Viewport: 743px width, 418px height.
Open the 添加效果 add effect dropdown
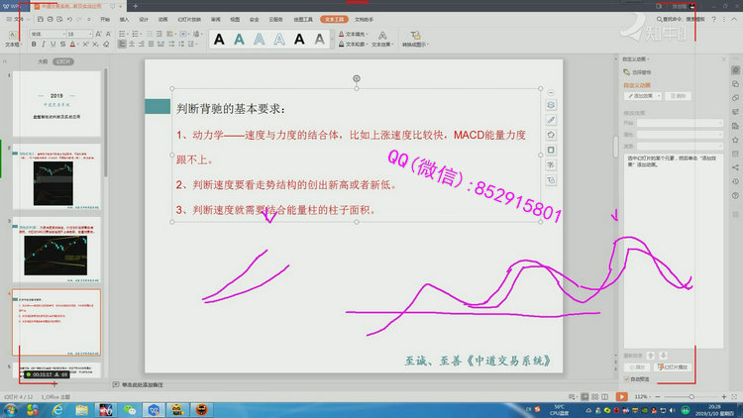644,96
